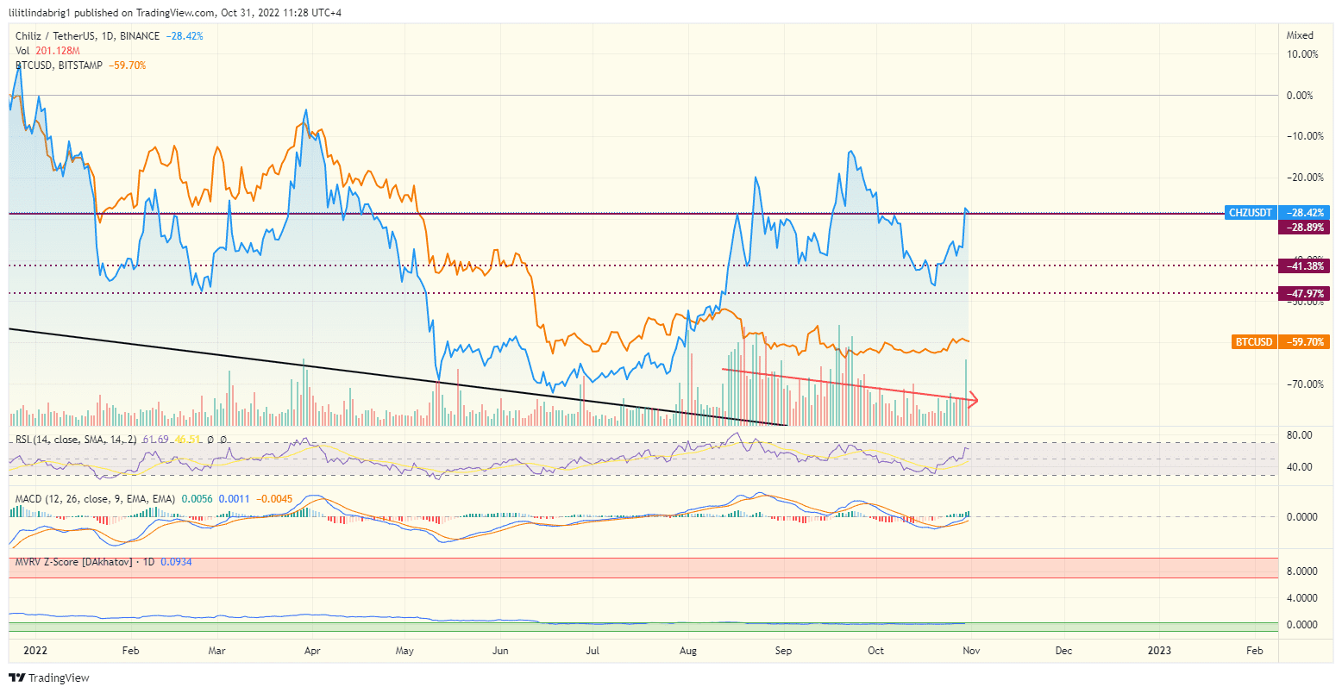Expand the MVRV Z-Score [DAkhatov] legend
The width and height of the screenshot is (1342, 693).
tap(86, 562)
